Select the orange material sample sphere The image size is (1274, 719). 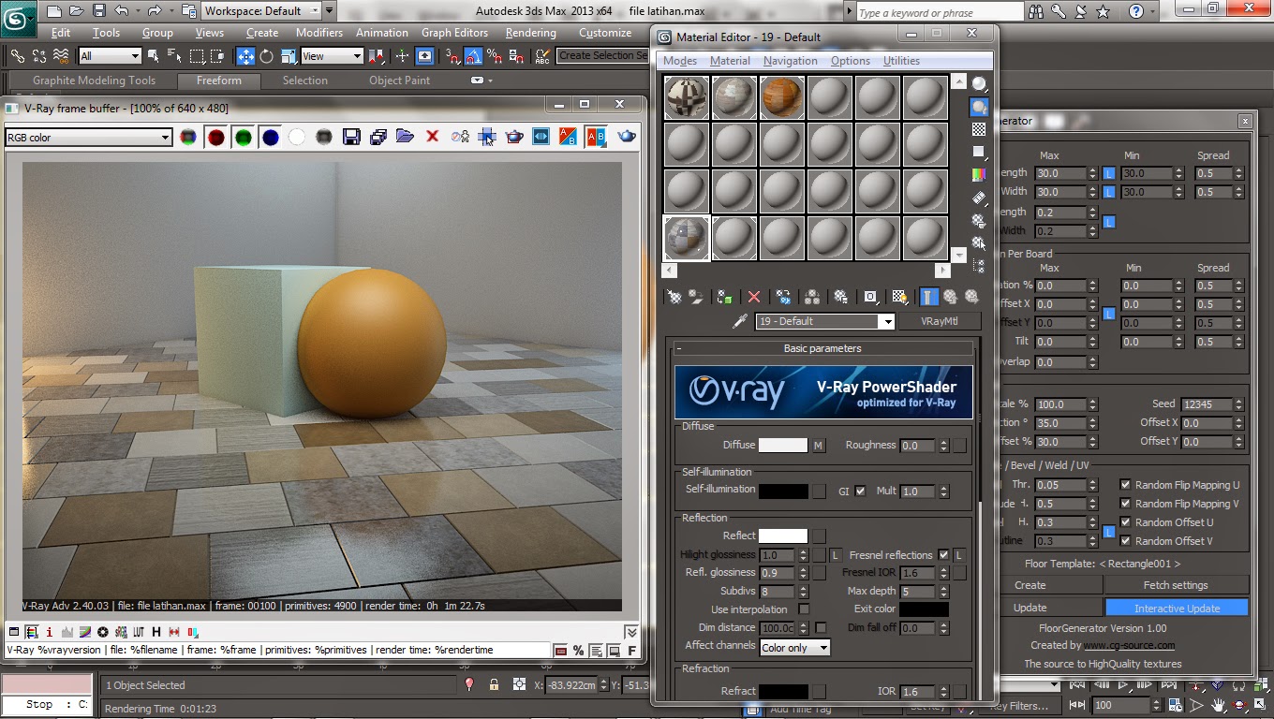(782, 96)
